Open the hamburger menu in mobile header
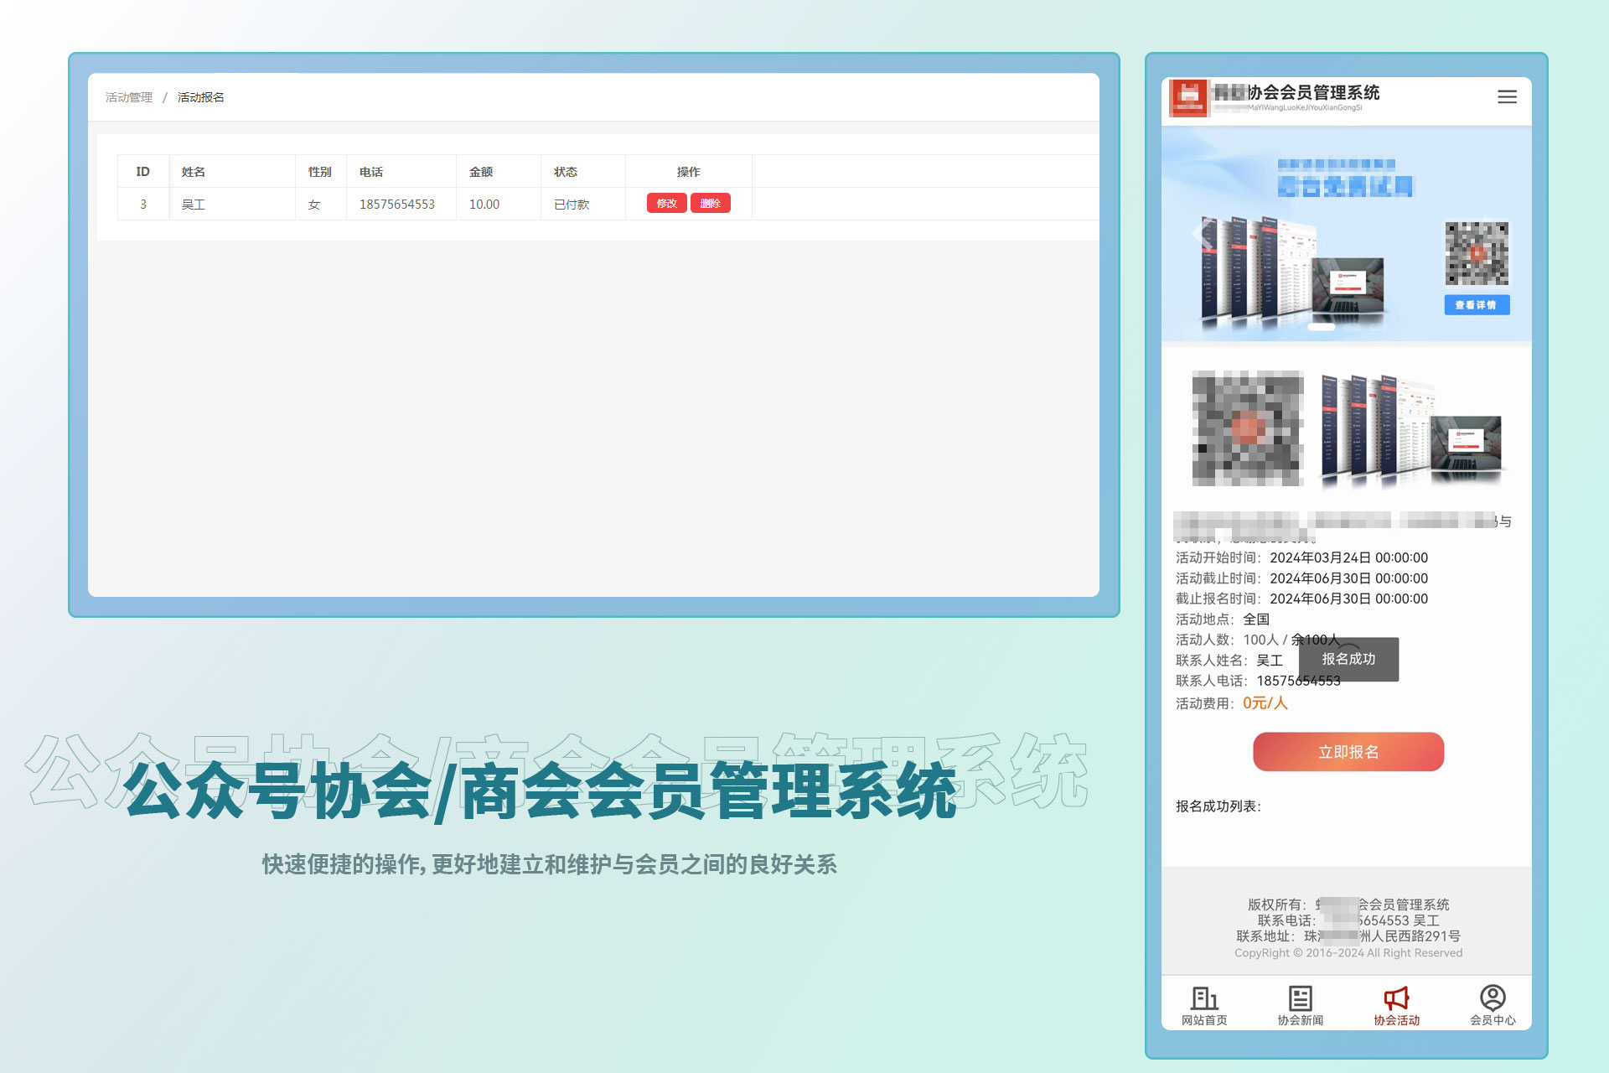This screenshot has height=1073, width=1609. 1507,97
